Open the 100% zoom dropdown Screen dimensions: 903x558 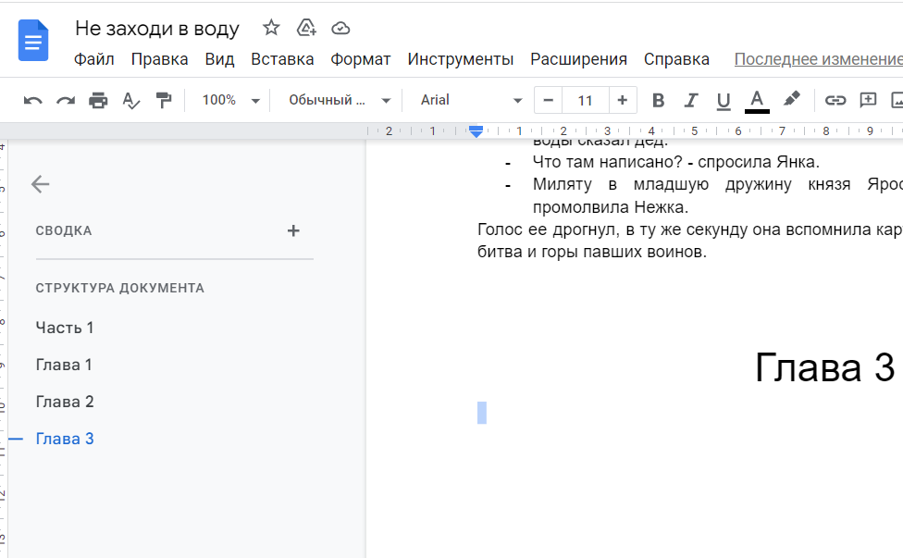230,100
